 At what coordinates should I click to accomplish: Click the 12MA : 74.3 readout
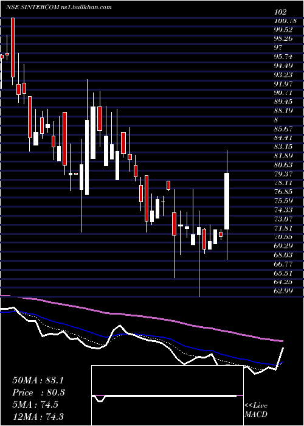(38, 417)
